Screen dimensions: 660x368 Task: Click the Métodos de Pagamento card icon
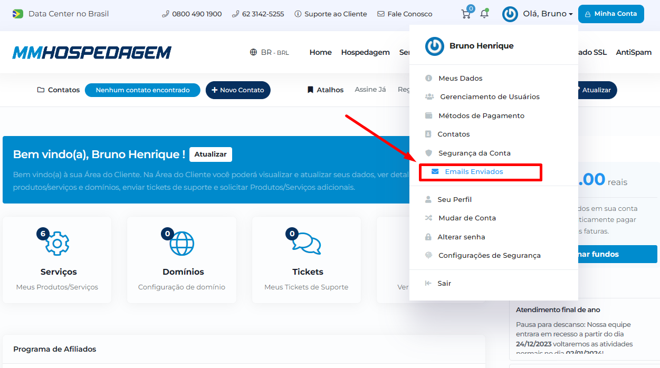click(x=428, y=115)
